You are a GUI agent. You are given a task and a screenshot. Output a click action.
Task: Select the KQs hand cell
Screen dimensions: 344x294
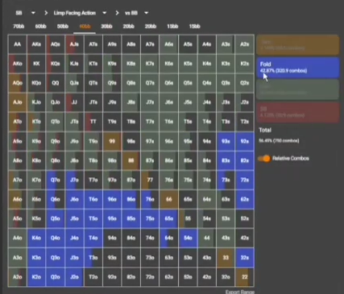56,64
